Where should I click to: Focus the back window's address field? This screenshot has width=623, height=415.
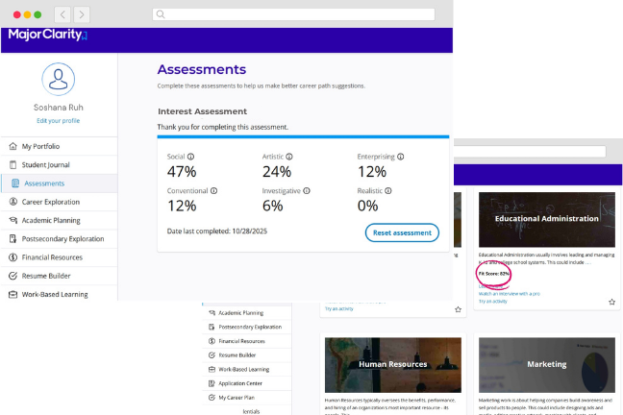pyautogui.click(x=530, y=152)
